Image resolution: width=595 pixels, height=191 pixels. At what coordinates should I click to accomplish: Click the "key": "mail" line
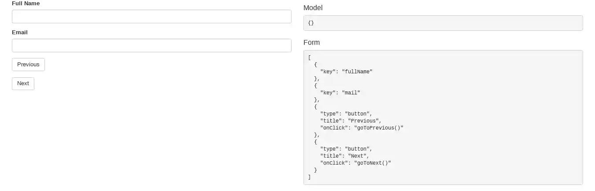tap(340, 93)
